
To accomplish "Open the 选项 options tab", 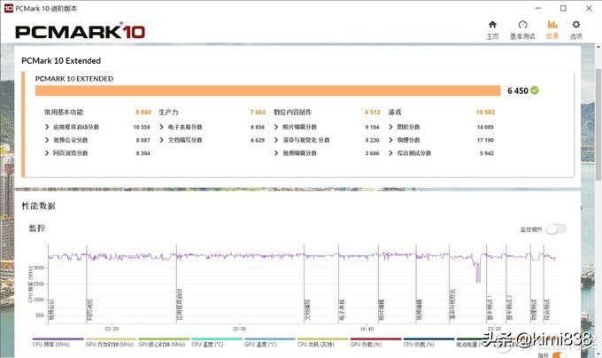I will pos(576,30).
